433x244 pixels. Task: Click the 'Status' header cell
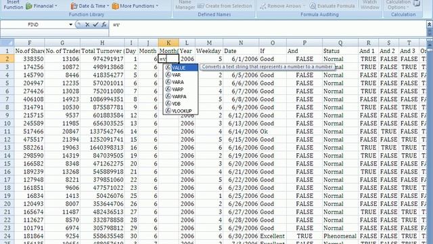(x=340, y=51)
